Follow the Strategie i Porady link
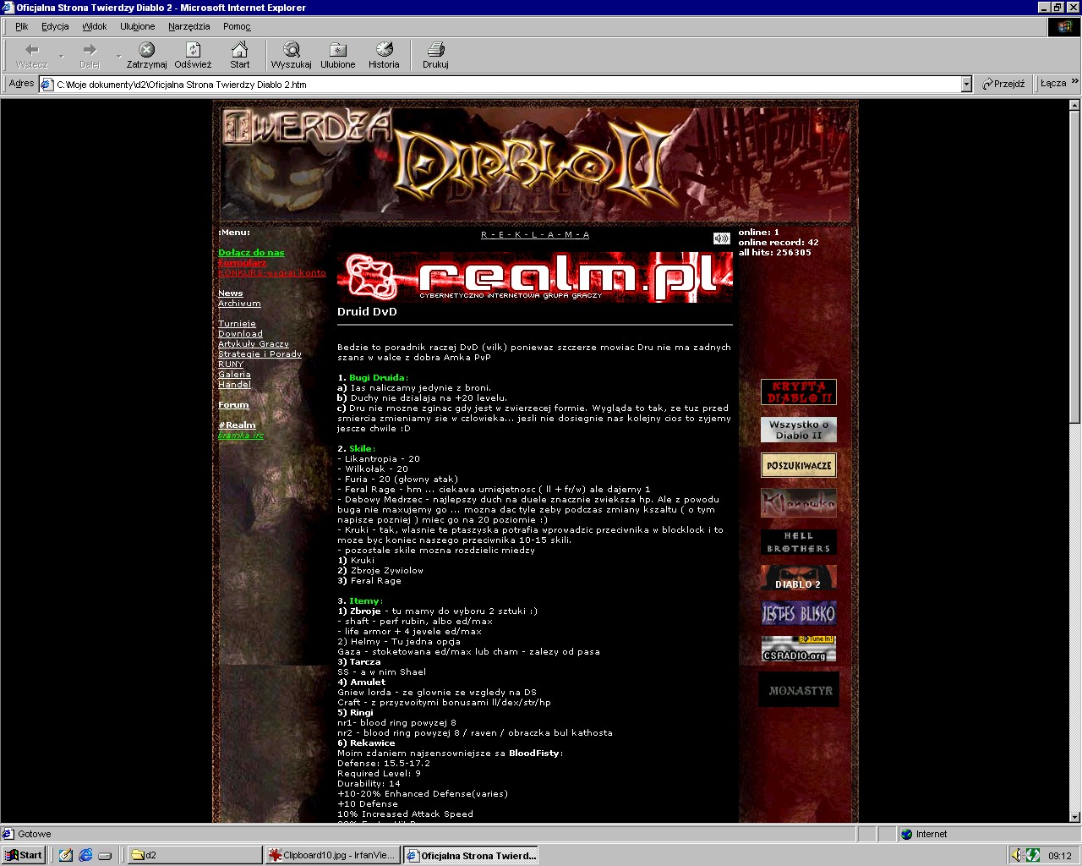Viewport: 1082px width, 866px height. (260, 354)
